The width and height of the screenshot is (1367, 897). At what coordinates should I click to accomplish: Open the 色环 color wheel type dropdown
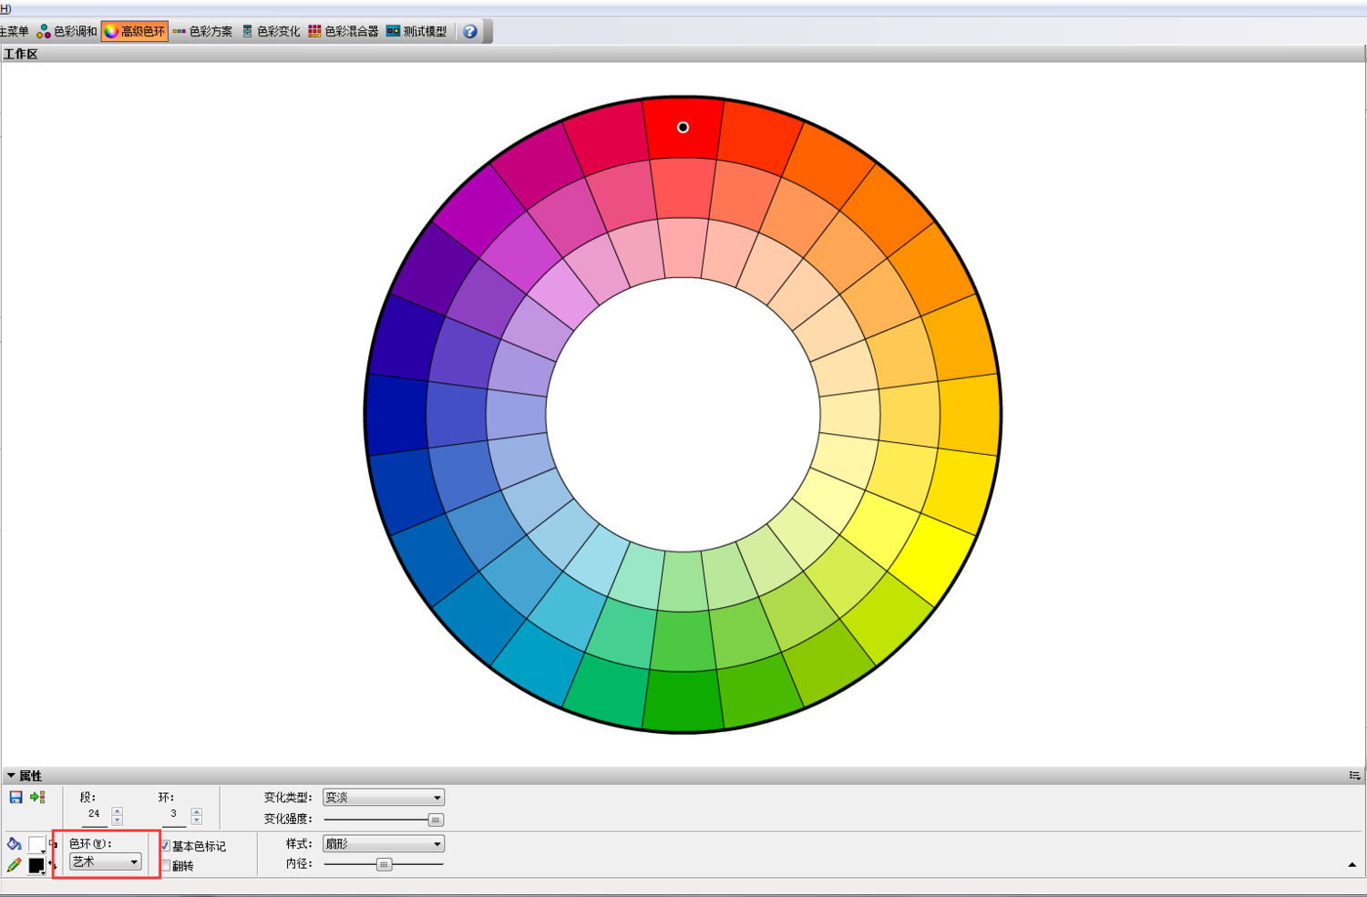tap(106, 862)
